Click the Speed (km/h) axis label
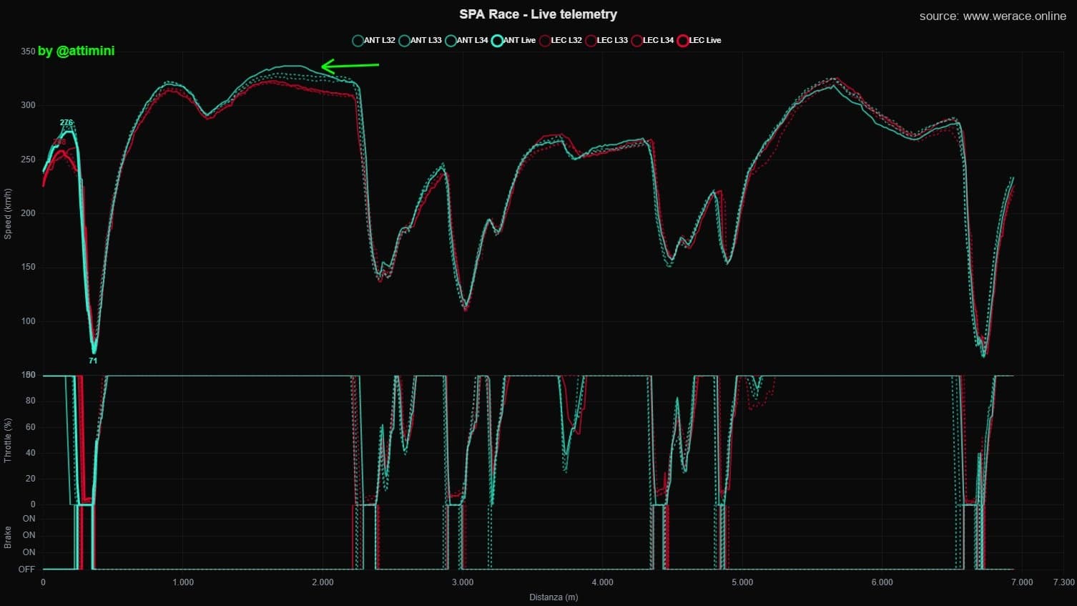The image size is (1077, 606). (x=8, y=213)
